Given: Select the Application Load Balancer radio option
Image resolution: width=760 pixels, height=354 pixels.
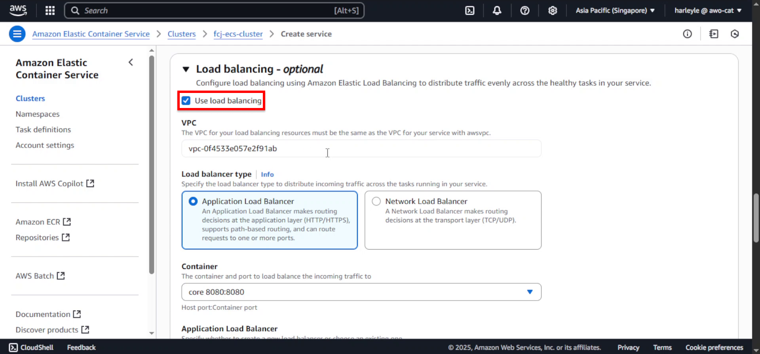Looking at the screenshot, I should click(x=193, y=201).
